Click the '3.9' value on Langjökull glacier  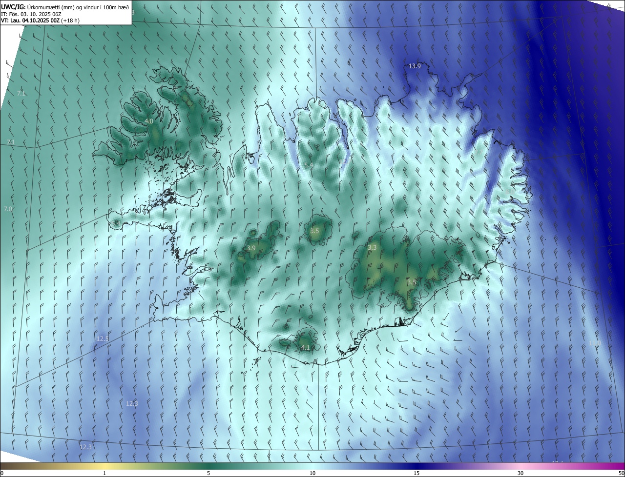click(x=251, y=248)
